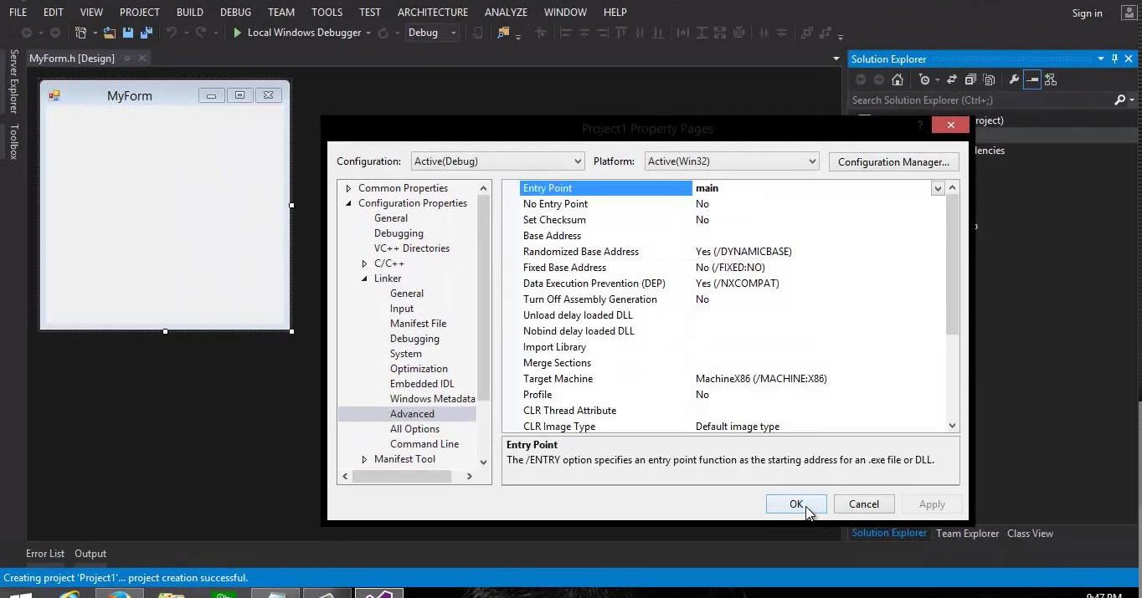Expand the C/C++ node in properties tree
Screen dimensions: 1142x598
point(364,263)
